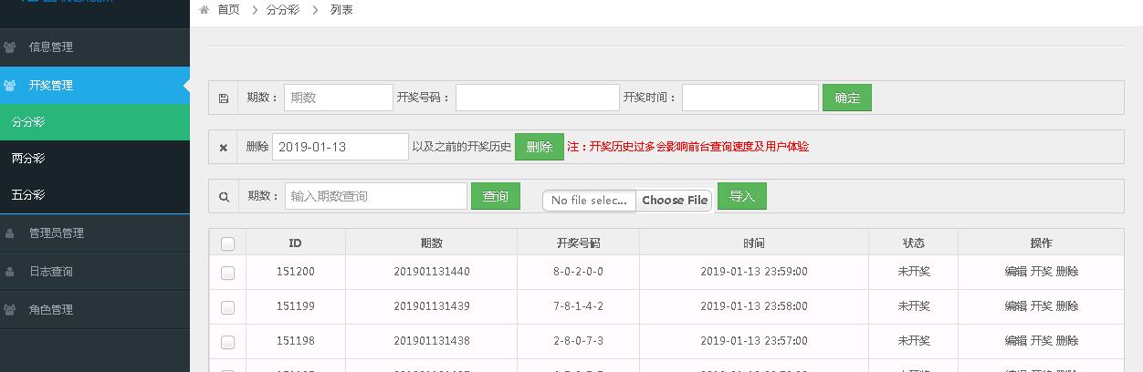The height and width of the screenshot is (372, 1143).
Task: Click the save disk icon beside 期数
Action: click(224, 98)
